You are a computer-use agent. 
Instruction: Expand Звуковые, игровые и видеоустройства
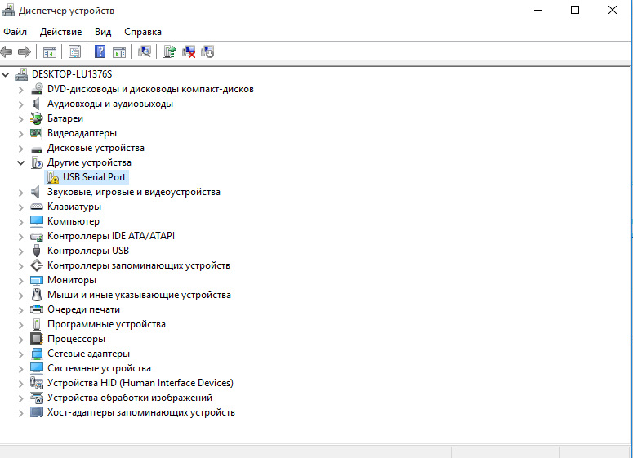point(21,193)
